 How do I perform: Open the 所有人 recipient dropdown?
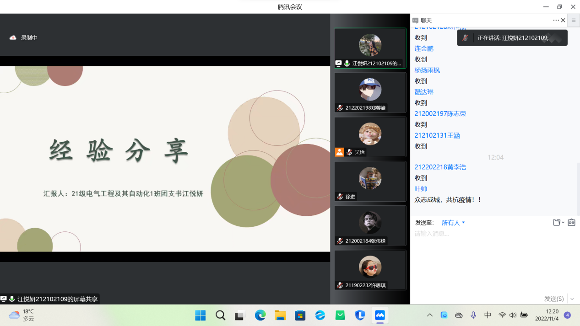pyautogui.click(x=453, y=222)
